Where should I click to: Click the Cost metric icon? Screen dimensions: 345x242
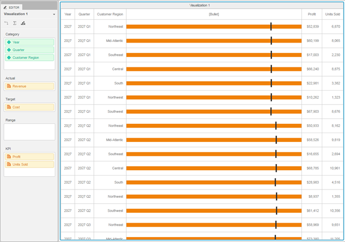point(9,107)
